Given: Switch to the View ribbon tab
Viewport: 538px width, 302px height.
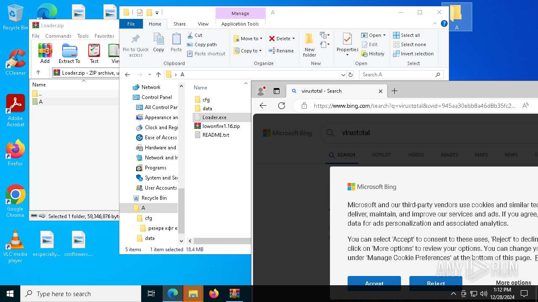Looking at the screenshot, I should click(203, 24).
